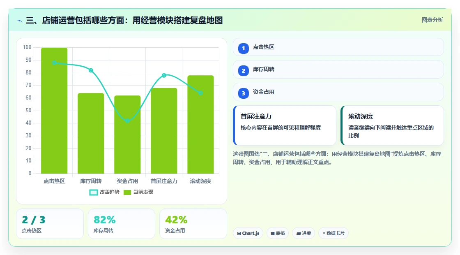Open the 点击热区 list row
Image resolution: width=460 pixels, height=255 pixels.
pos(338,47)
